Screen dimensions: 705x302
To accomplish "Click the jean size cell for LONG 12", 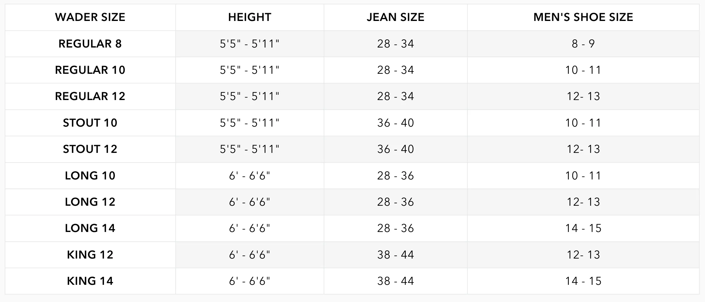I will click(x=395, y=202).
